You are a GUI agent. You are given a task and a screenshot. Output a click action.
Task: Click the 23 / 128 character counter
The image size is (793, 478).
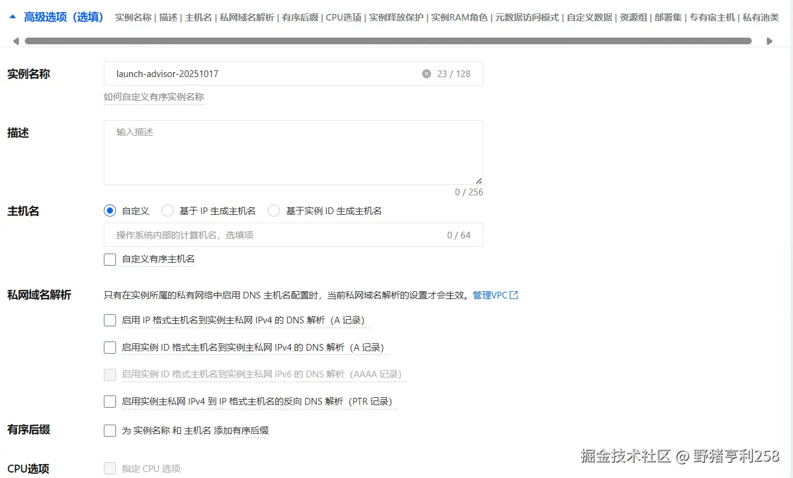[x=454, y=73]
